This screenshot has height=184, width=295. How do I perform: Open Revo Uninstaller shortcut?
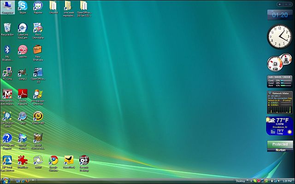[38, 31]
